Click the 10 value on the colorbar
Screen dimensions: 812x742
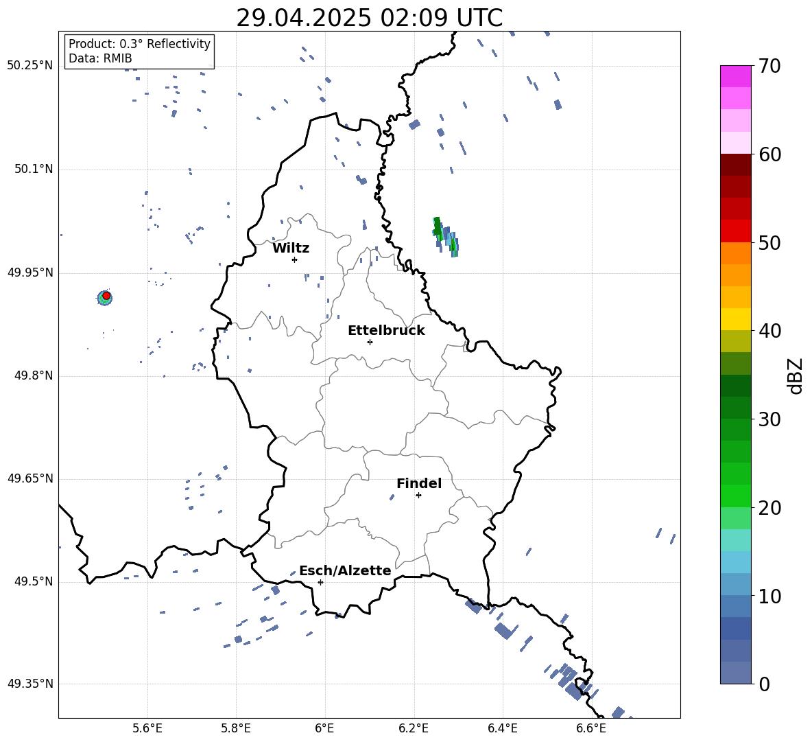click(x=769, y=596)
